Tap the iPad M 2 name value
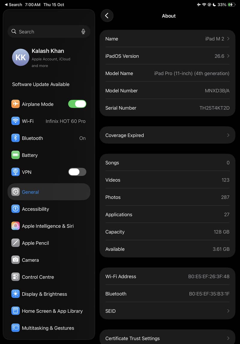Screen dimensions: 240x344 click(x=214, y=39)
